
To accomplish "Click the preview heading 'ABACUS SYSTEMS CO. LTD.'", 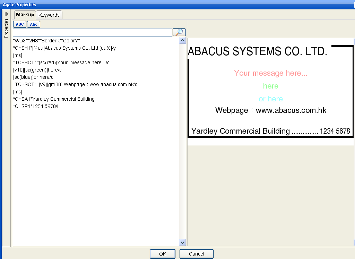I will 258,51.
